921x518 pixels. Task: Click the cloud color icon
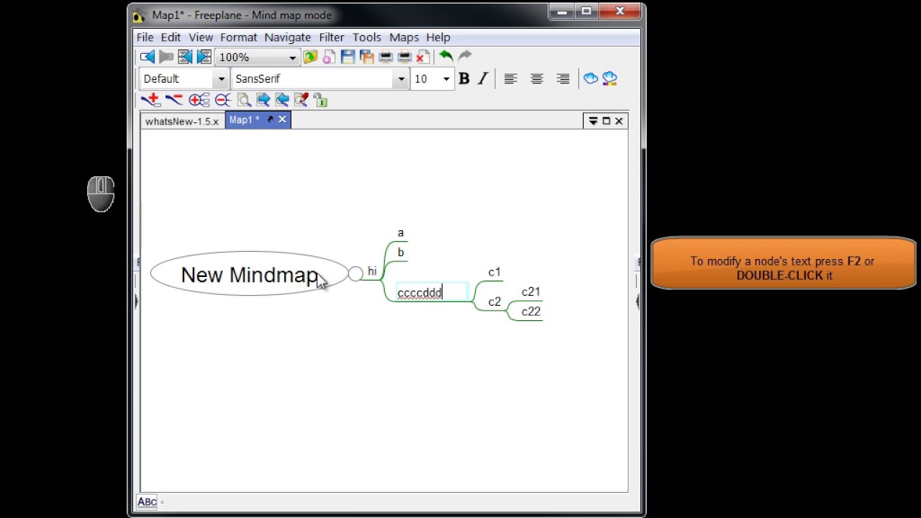pos(609,78)
